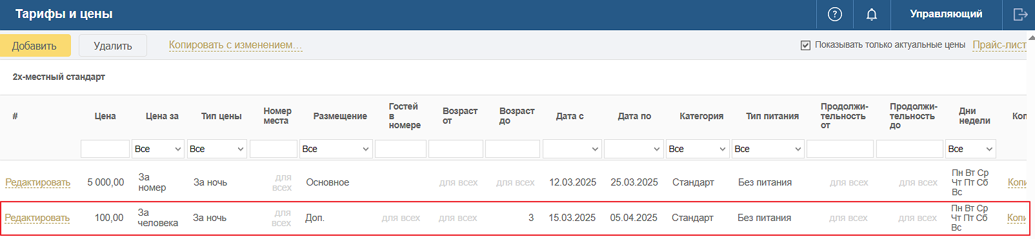
Task: Click date 15.03.2025 cell
Action: coord(572,218)
